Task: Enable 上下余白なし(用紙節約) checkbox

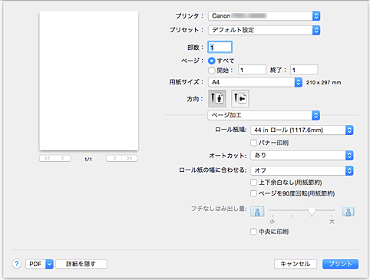Action: (253, 183)
